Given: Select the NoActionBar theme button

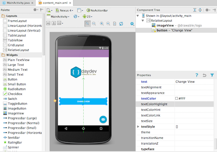Looking at the screenshot, I should 97,10.
